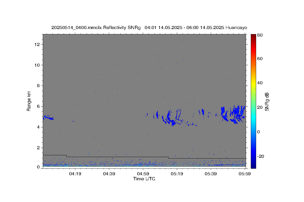Click the 8 km range tick label
The height and width of the screenshot is (202, 304).
click(39, 86)
